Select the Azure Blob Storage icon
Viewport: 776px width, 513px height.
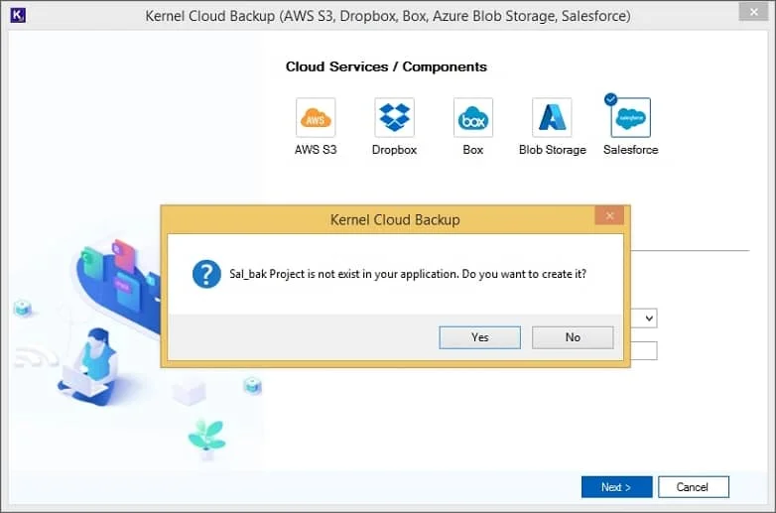point(552,117)
